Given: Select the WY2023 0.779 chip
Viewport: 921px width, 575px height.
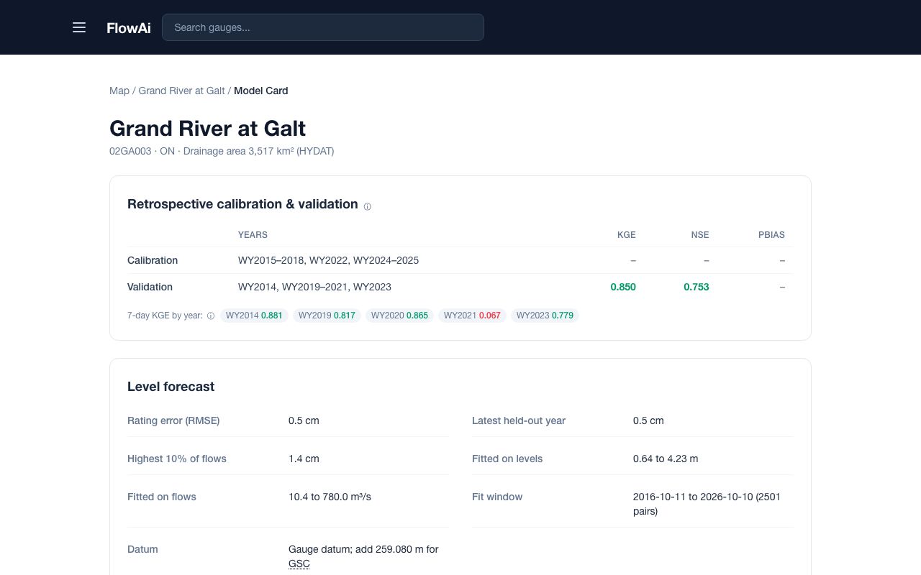Looking at the screenshot, I should tap(545, 316).
